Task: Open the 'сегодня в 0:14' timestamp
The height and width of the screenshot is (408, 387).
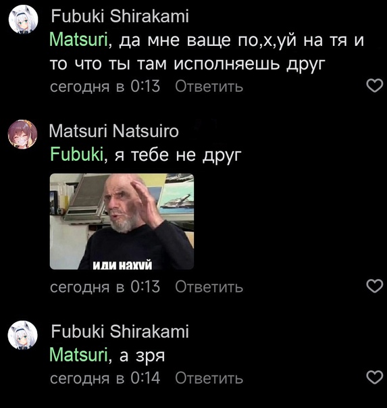Action: (105, 378)
